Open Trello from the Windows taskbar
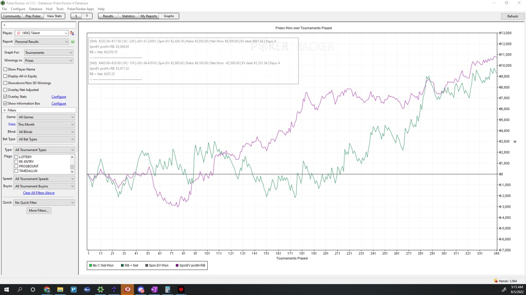This screenshot has height=295, width=526. tap(74, 289)
